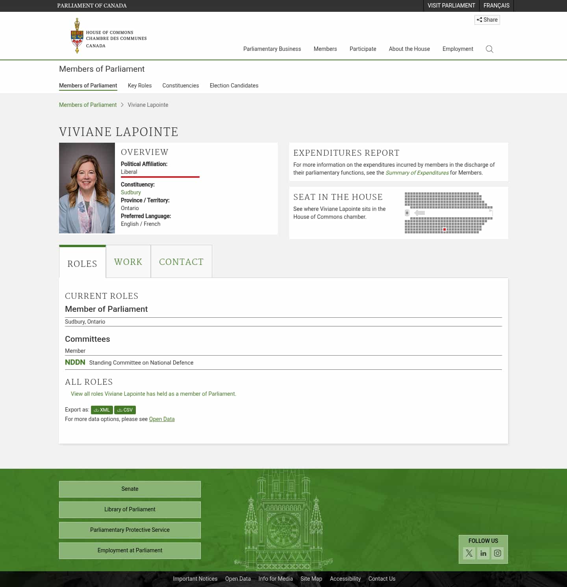Open the Instagram social icon
Image resolution: width=567 pixels, height=587 pixels.
497,553
